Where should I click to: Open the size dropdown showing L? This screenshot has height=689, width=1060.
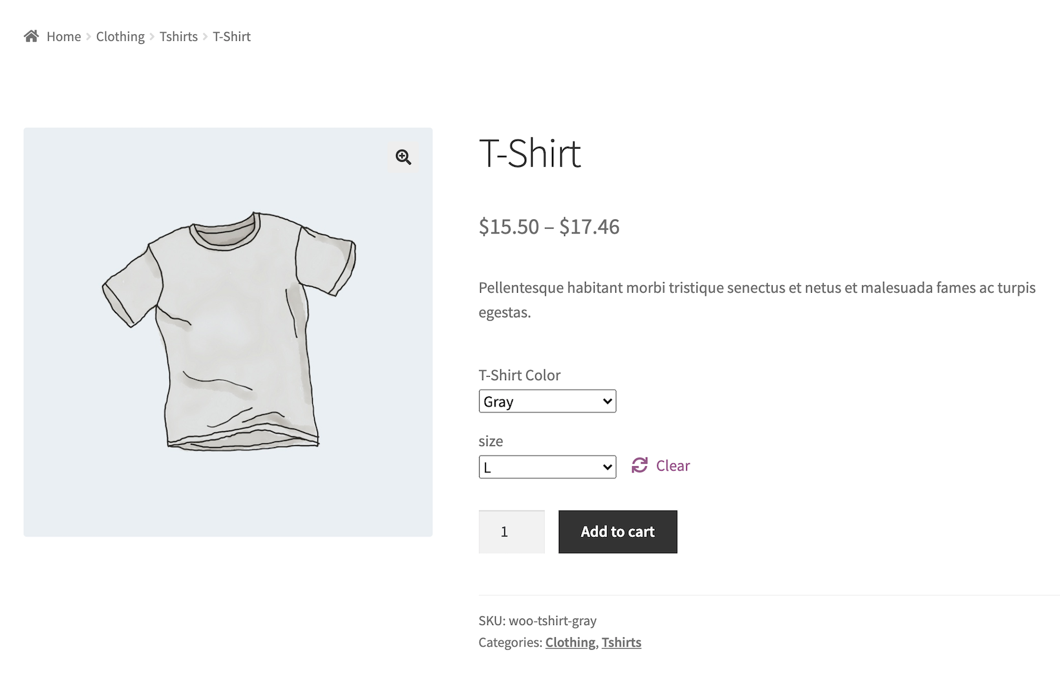[547, 467]
